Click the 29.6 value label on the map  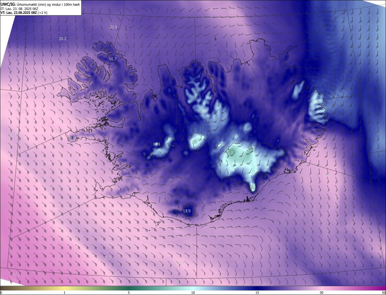coord(180,263)
